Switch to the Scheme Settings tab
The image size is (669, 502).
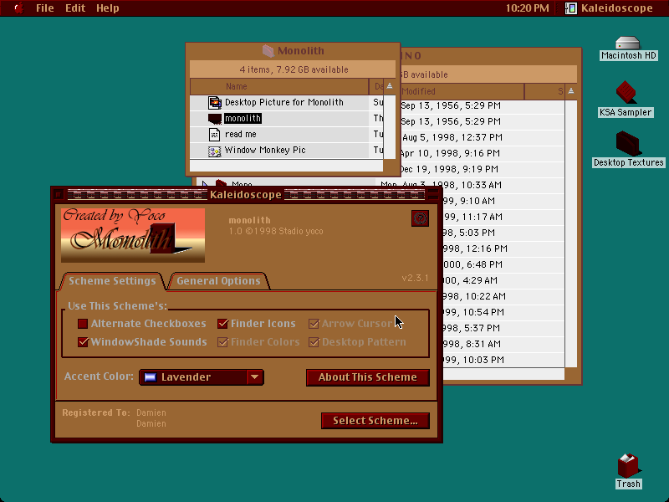point(112,281)
